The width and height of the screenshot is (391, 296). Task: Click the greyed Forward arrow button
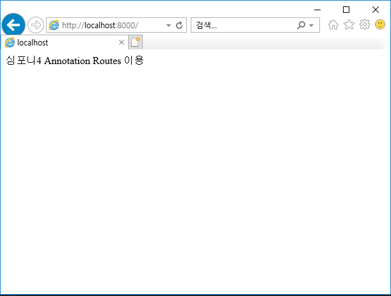(36, 25)
